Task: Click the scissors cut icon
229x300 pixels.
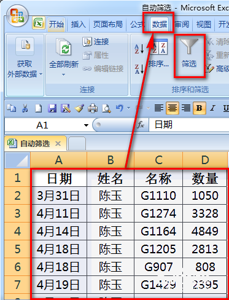Action: [x=25, y=108]
